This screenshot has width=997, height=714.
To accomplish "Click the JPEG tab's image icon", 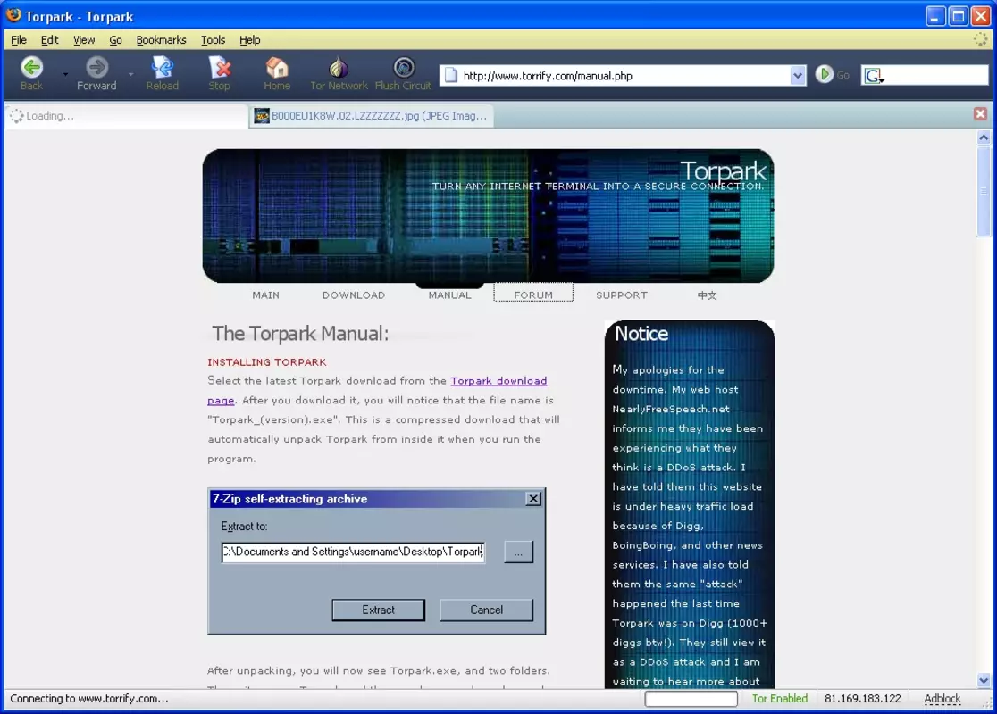I will (262, 116).
